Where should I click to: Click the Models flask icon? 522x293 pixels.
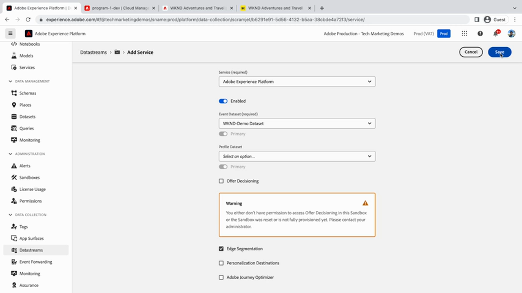click(14, 56)
